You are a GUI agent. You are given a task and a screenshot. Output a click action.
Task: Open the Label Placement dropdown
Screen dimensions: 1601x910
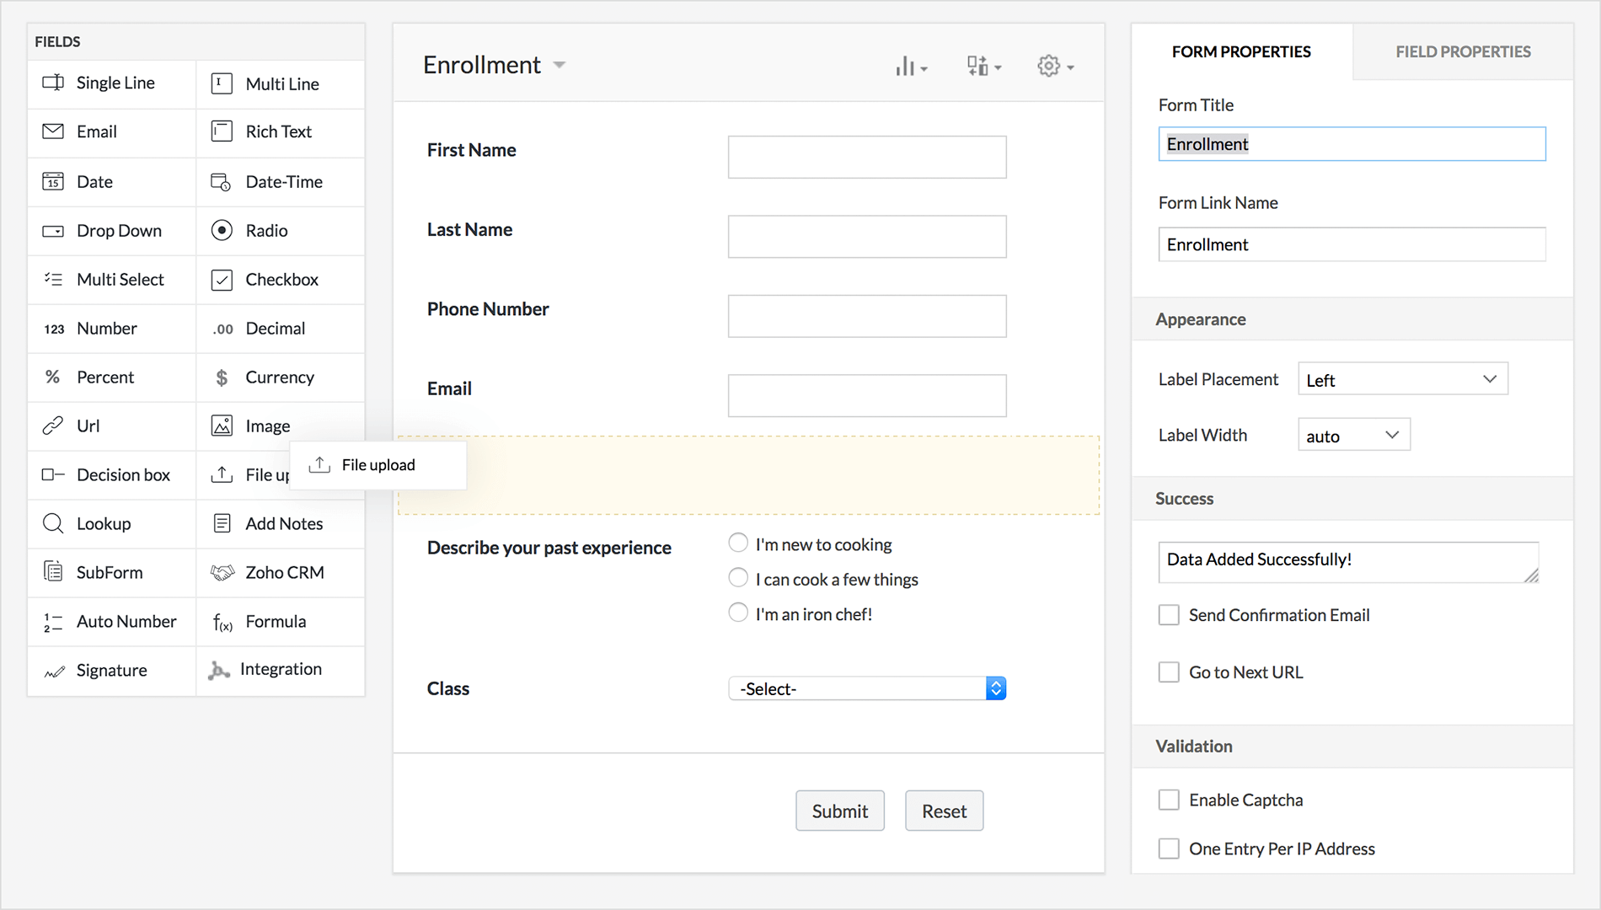coord(1402,379)
